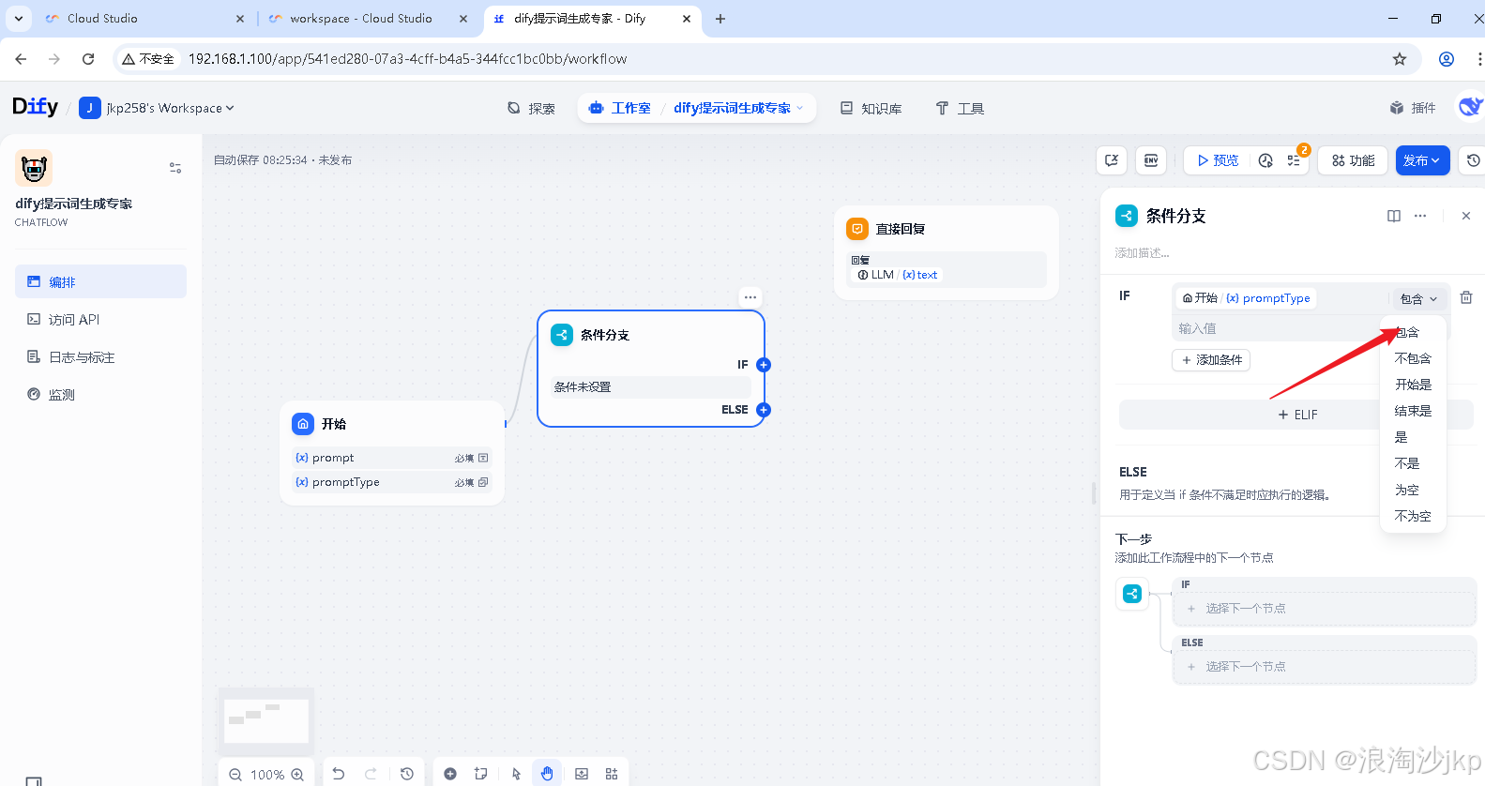
Task: Open change history in bottom toolbar
Action: click(x=406, y=774)
